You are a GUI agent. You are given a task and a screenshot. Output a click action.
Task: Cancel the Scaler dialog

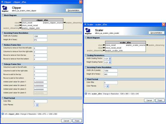[149, 100]
